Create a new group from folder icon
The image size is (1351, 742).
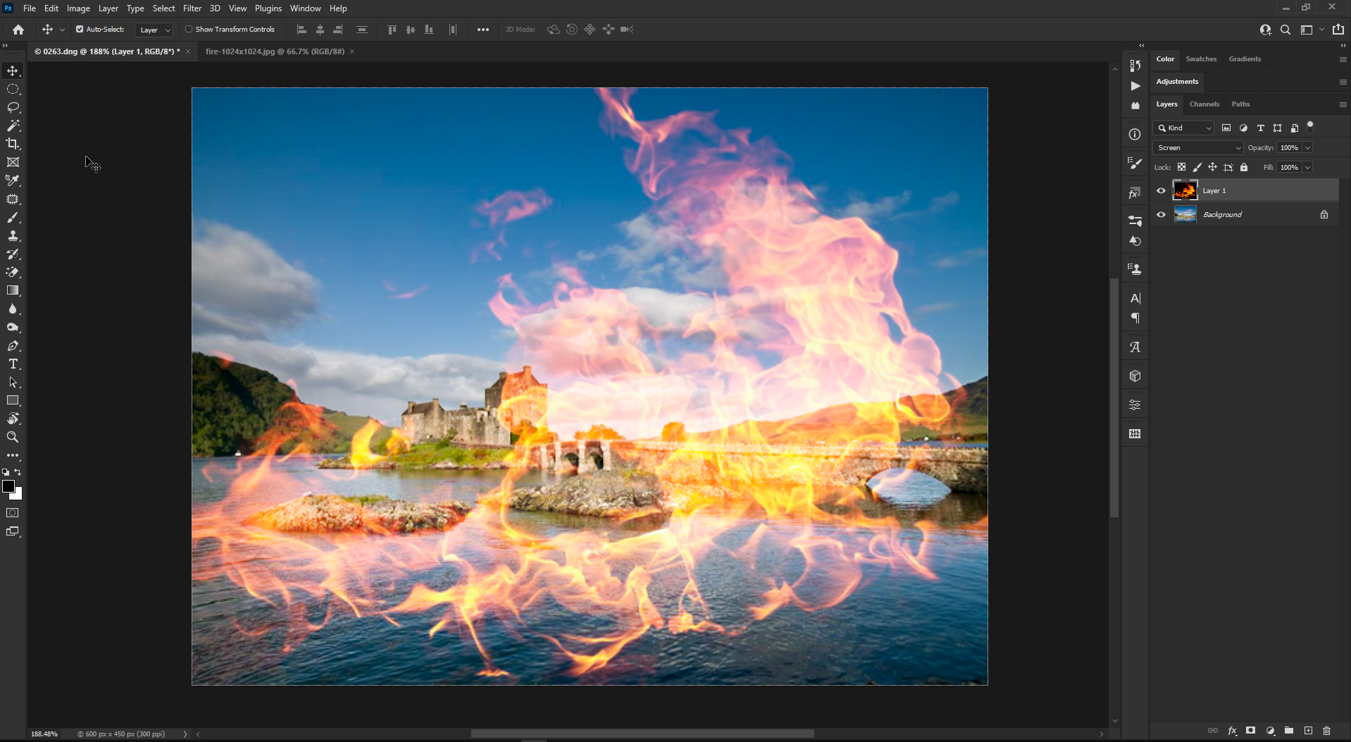point(1289,731)
